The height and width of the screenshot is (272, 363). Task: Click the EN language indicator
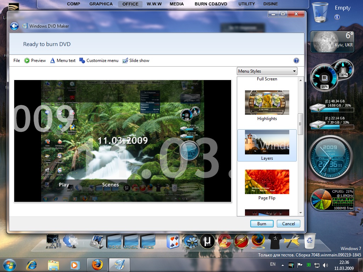point(273,264)
